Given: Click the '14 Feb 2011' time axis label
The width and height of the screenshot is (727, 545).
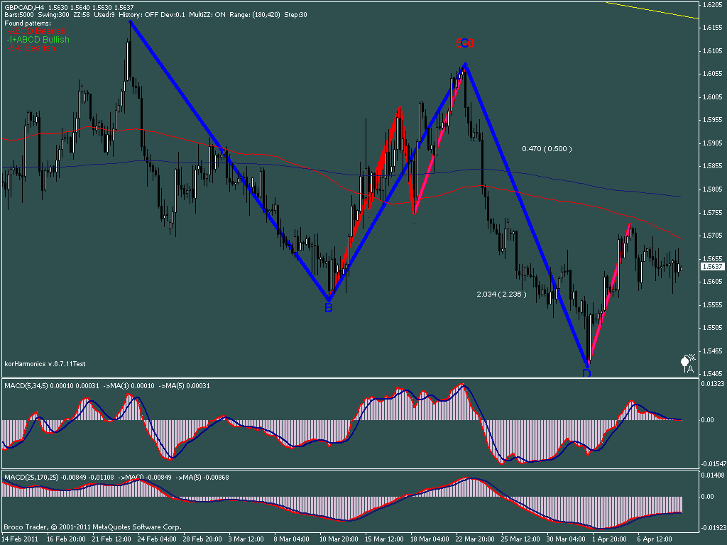Looking at the screenshot, I should (21, 539).
